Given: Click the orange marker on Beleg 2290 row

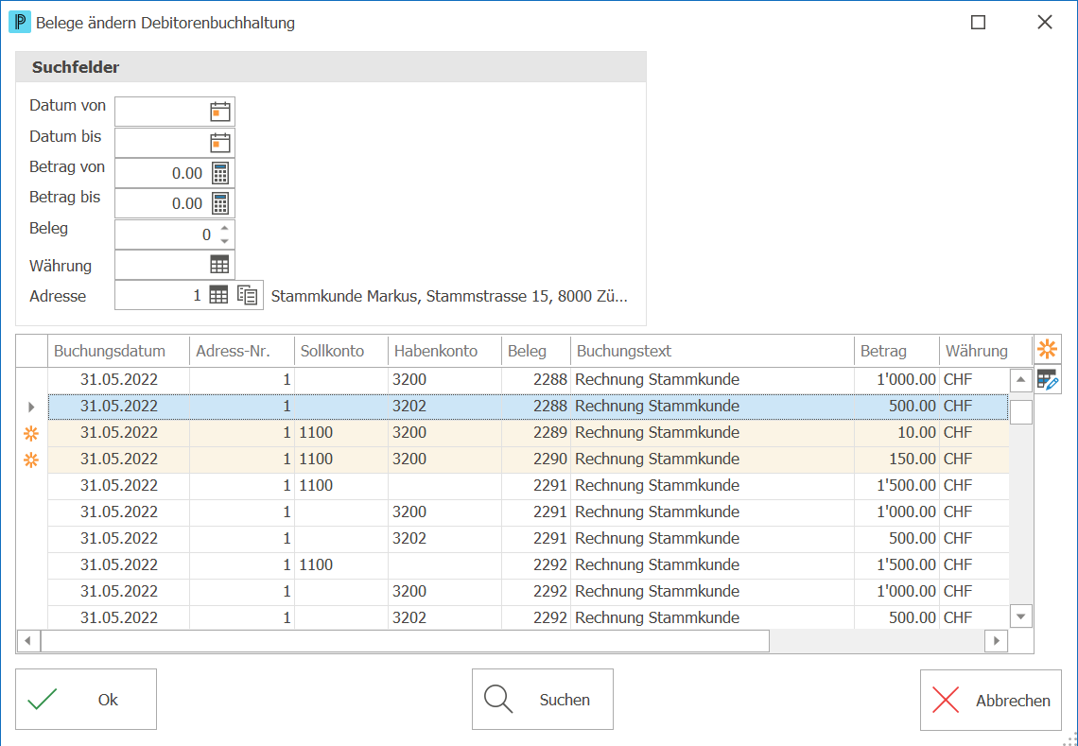Looking at the screenshot, I should (x=31, y=460).
